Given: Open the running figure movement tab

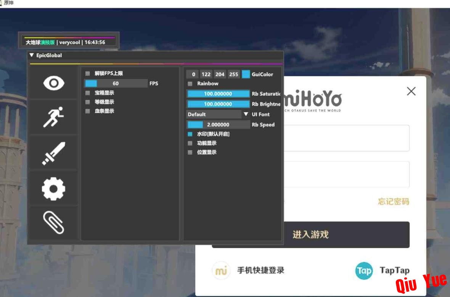Looking at the screenshot, I should tap(54, 117).
